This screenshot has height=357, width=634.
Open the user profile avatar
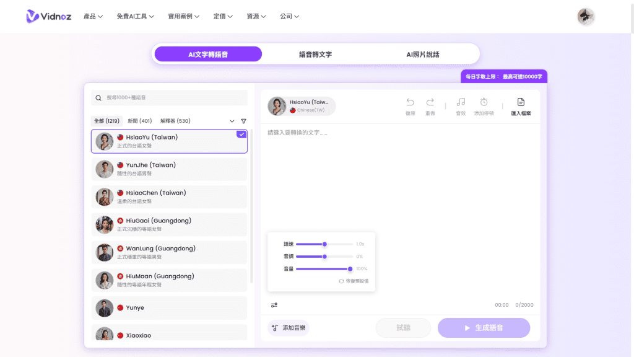coord(586,17)
